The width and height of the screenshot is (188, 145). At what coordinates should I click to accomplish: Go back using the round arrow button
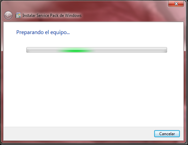[8, 16]
